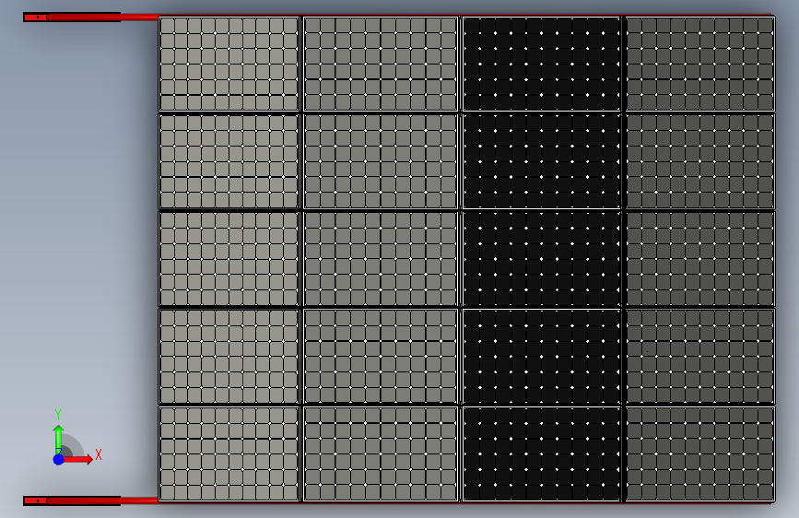
Task: Click the blue Z axis ball of triad
Action: pyautogui.click(x=59, y=459)
